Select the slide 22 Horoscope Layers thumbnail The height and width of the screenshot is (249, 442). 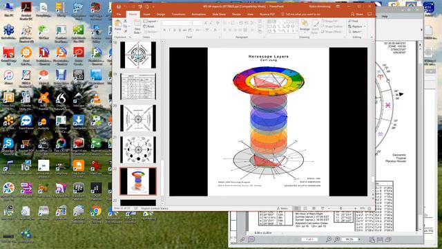pos(138,181)
